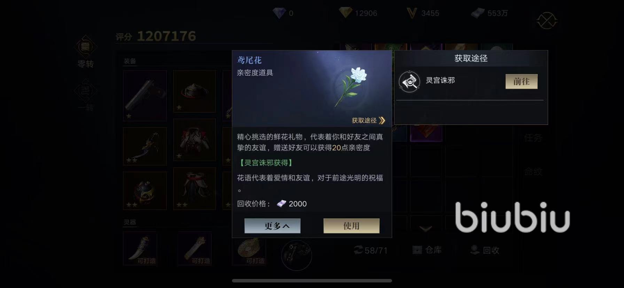Image resolution: width=624 pixels, height=288 pixels.
Task: Select the trousers equipment slot
Action: (x=194, y=189)
